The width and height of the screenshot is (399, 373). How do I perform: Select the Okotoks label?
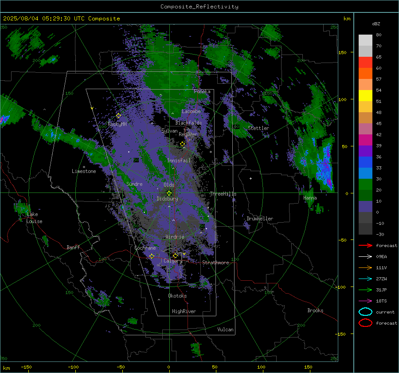pos(177,295)
